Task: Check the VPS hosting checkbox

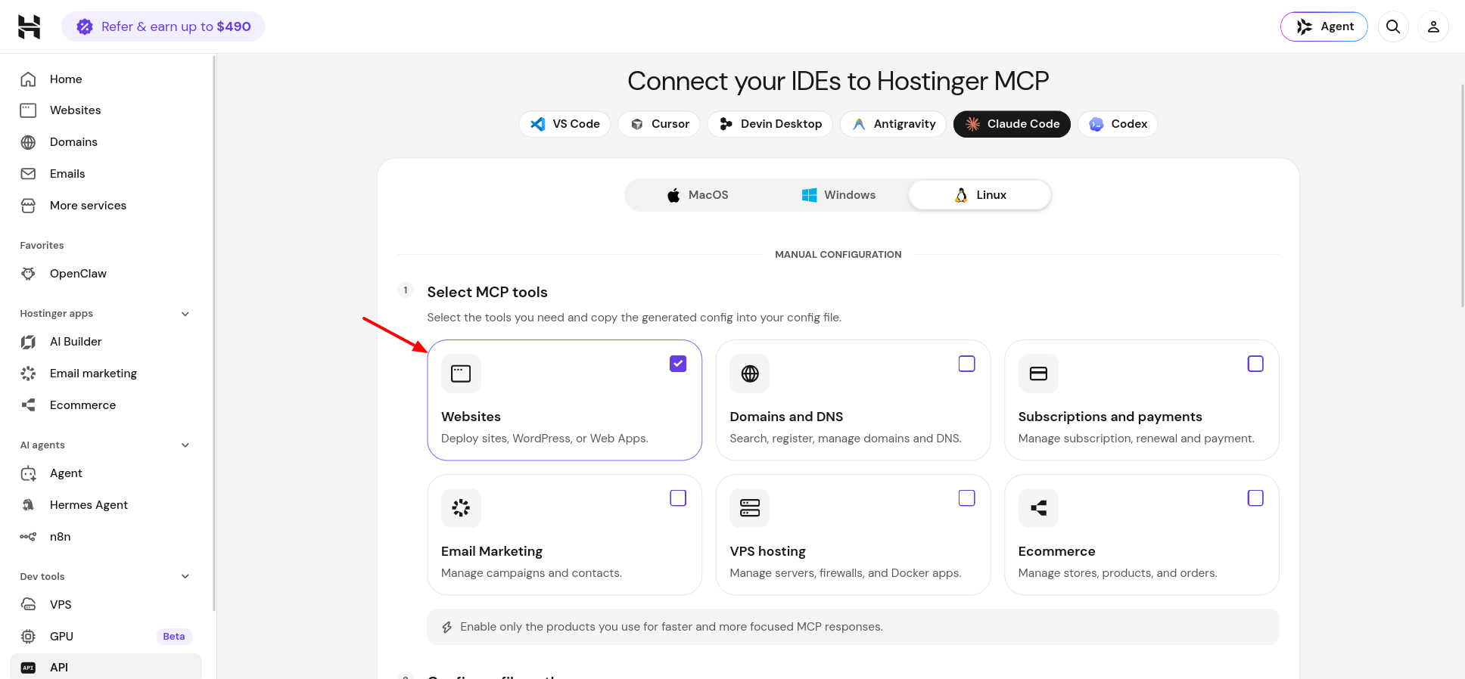Action: point(967,498)
